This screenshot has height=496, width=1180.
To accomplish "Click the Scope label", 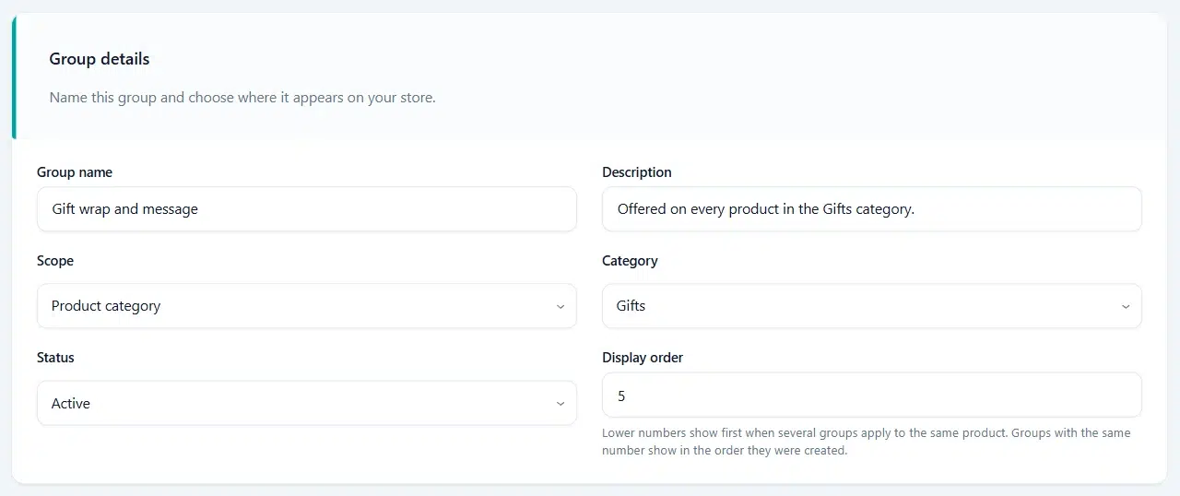I will [55, 261].
